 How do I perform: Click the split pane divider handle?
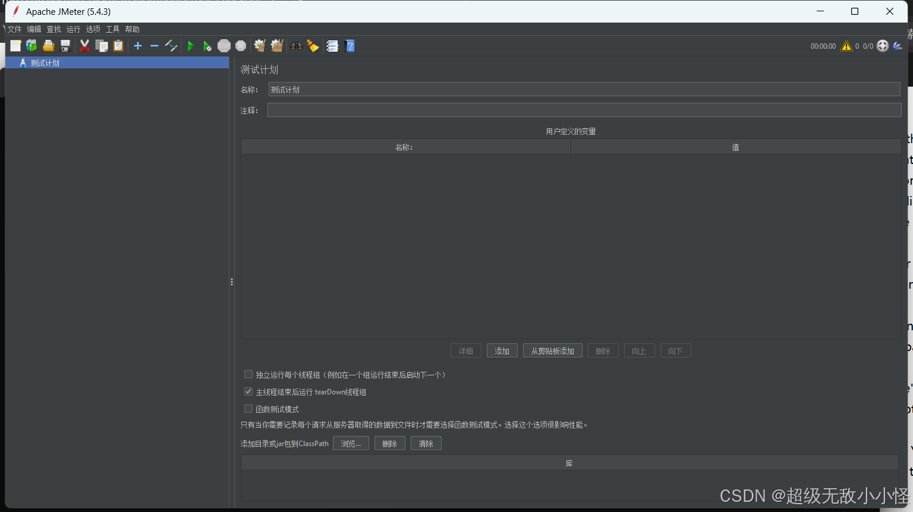[x=232, y=282]
